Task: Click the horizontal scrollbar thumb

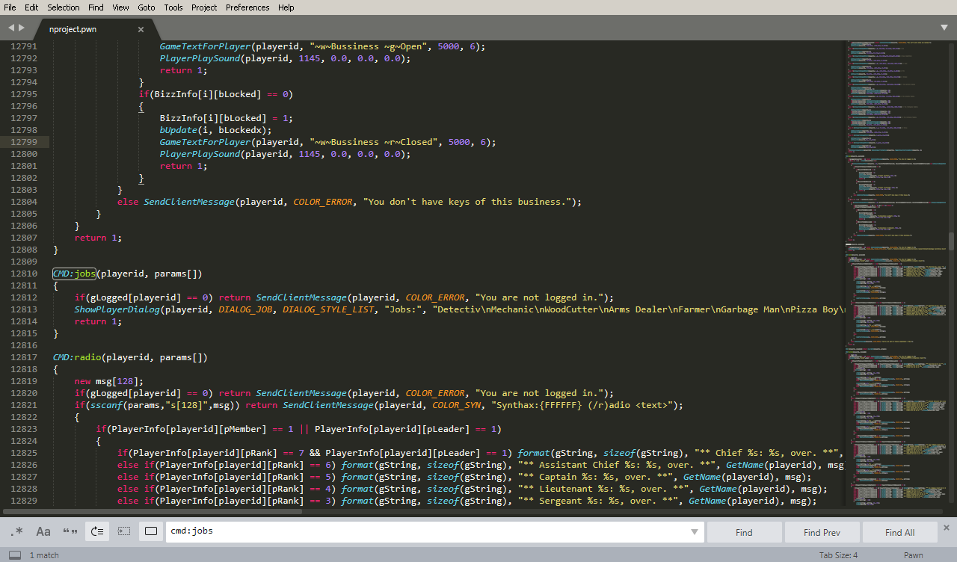Action: [153, 512]
